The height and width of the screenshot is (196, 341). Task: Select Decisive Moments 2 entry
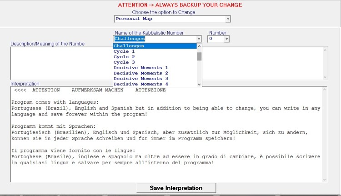pyautogui.click(x=155, y=73)
